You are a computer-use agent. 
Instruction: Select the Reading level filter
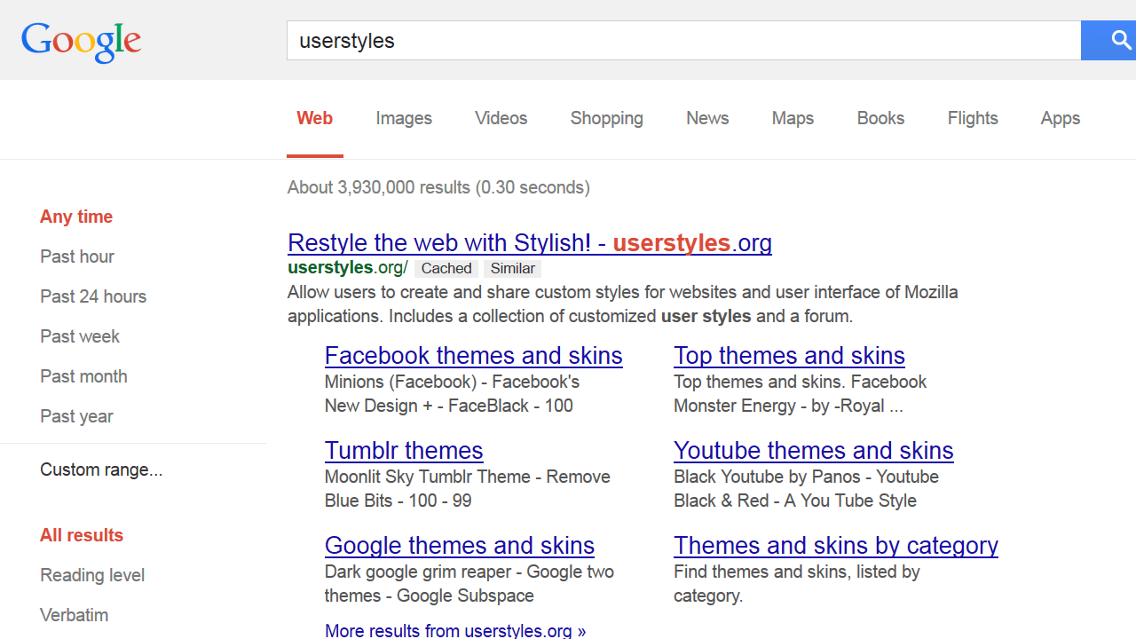point(91,575)
